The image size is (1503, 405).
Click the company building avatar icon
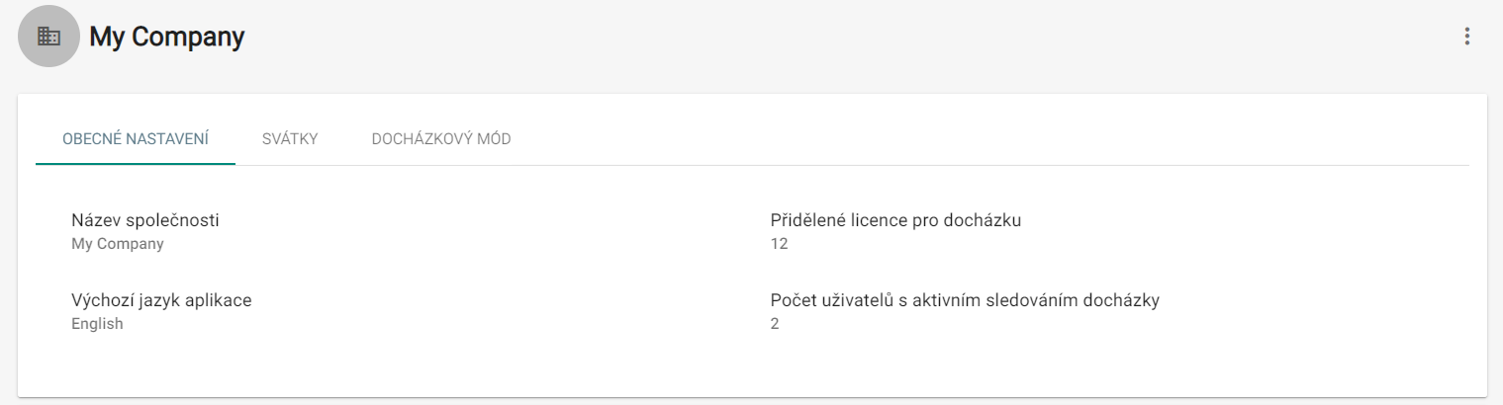[48, 37]
